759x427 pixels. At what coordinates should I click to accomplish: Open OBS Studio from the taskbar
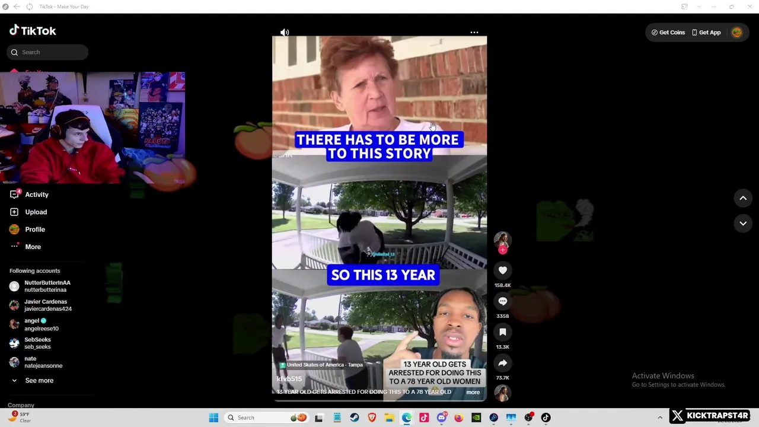(528, 418)
